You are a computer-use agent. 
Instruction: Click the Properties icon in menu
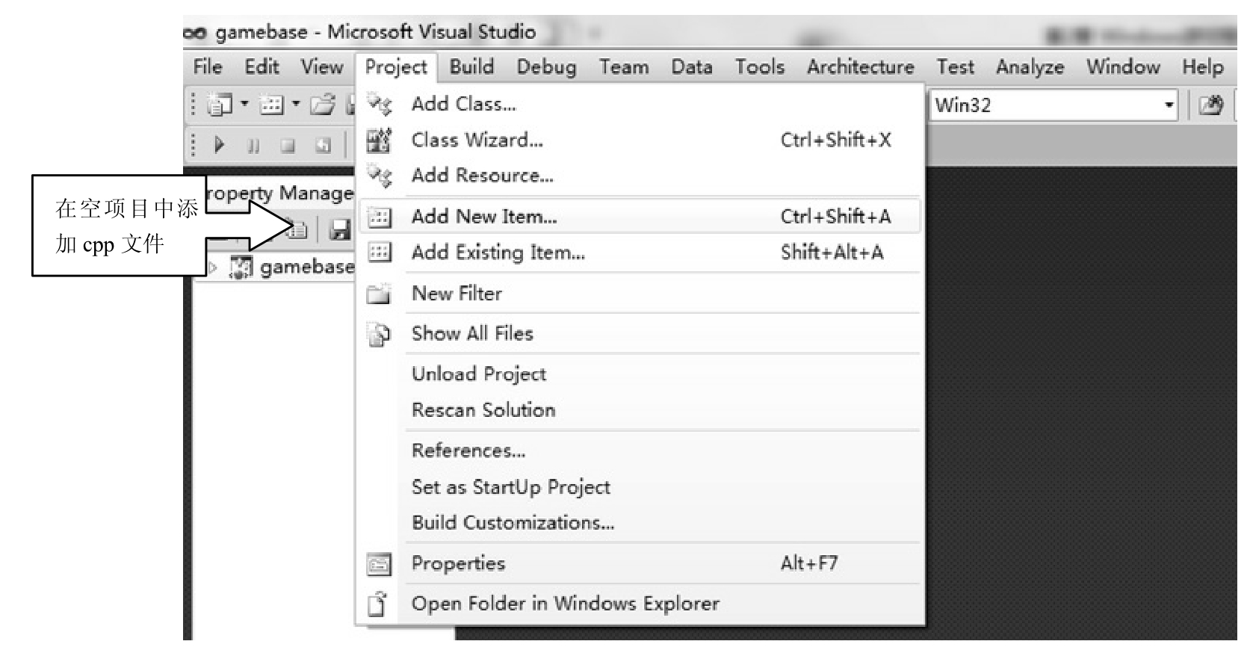pos(380,564)
